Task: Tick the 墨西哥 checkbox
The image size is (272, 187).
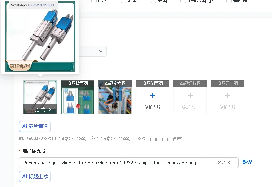Action: [229, 1]
